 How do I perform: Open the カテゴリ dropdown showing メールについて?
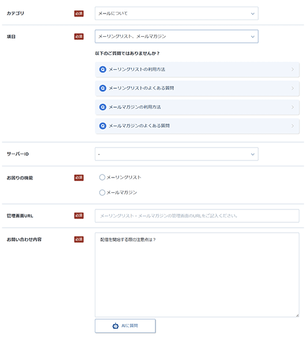[x=176, y=13]
